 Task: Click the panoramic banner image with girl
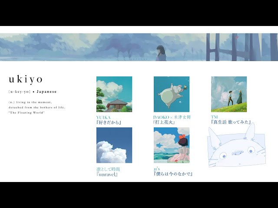pos(139,47)
